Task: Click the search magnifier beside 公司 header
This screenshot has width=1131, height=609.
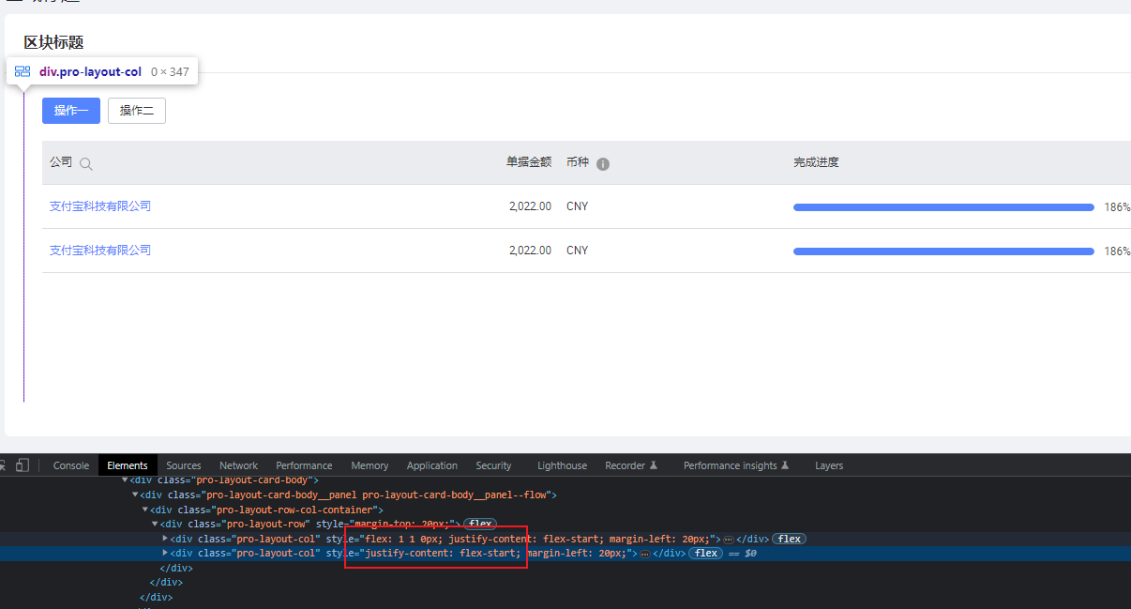Action: [x=85, y=163]
